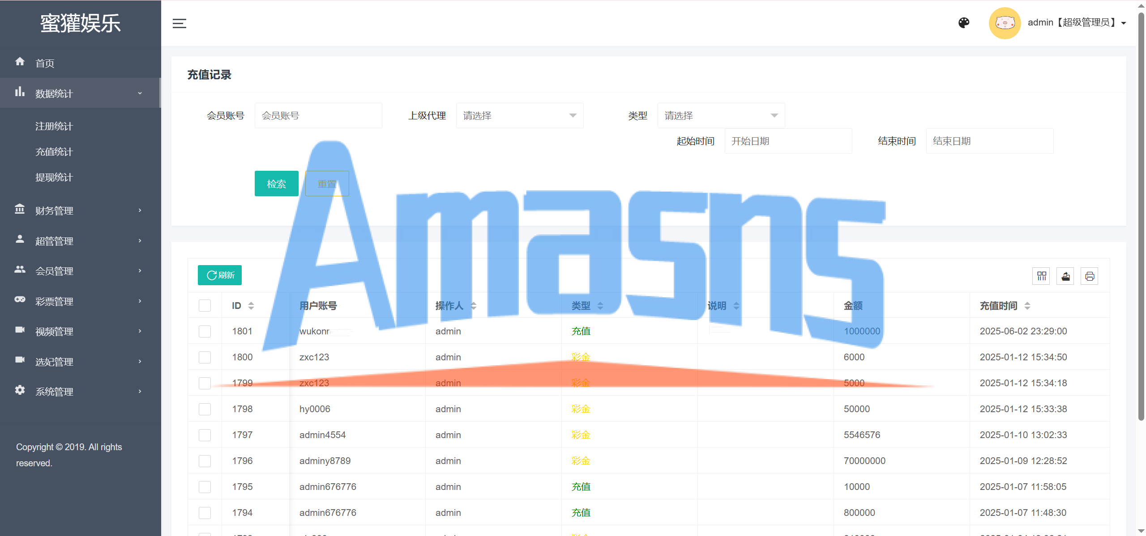The height and width of the screenshot is (536, 1146).
Task: Sort by the 操作人 column arrows
Action: [474, 306]
